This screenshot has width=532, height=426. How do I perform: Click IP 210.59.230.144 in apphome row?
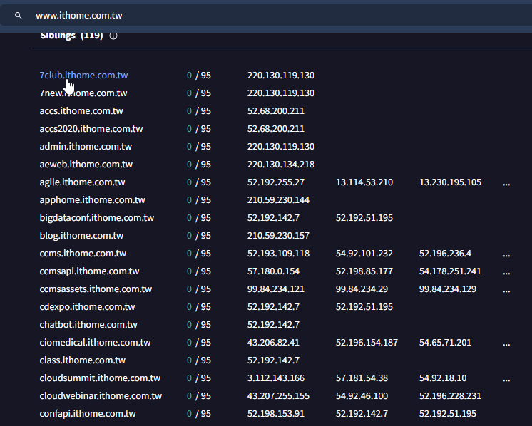(x=278, y=199)
